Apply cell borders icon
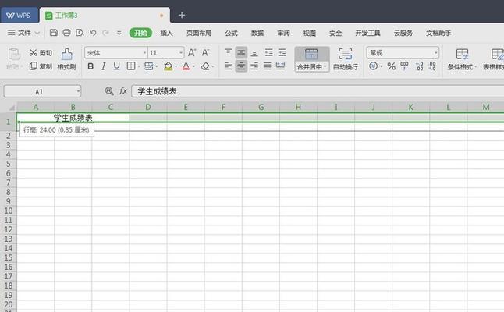 (x=131, y=66)
